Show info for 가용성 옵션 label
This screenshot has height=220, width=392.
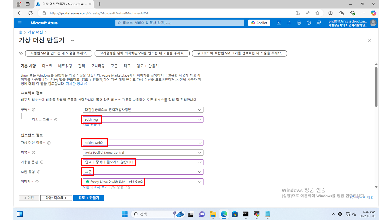[42, 162]
